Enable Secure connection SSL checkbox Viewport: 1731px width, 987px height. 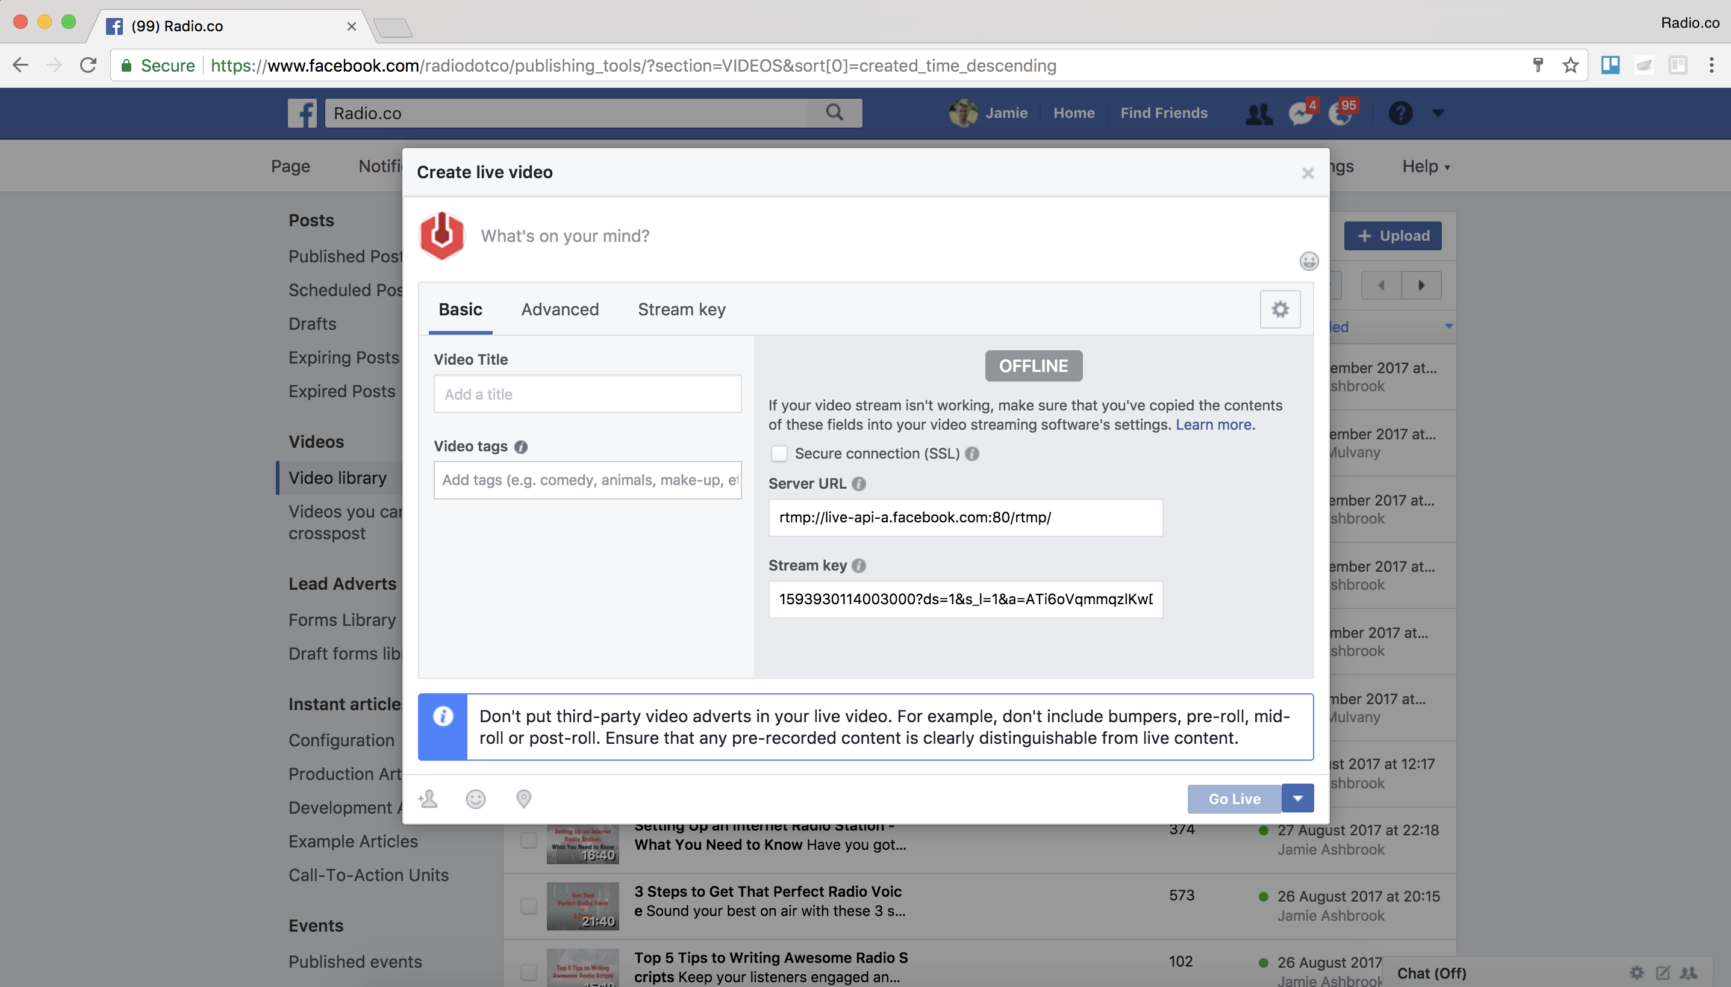(779, 453)
